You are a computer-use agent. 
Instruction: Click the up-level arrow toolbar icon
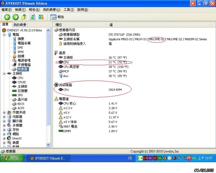tap(24, 17)
